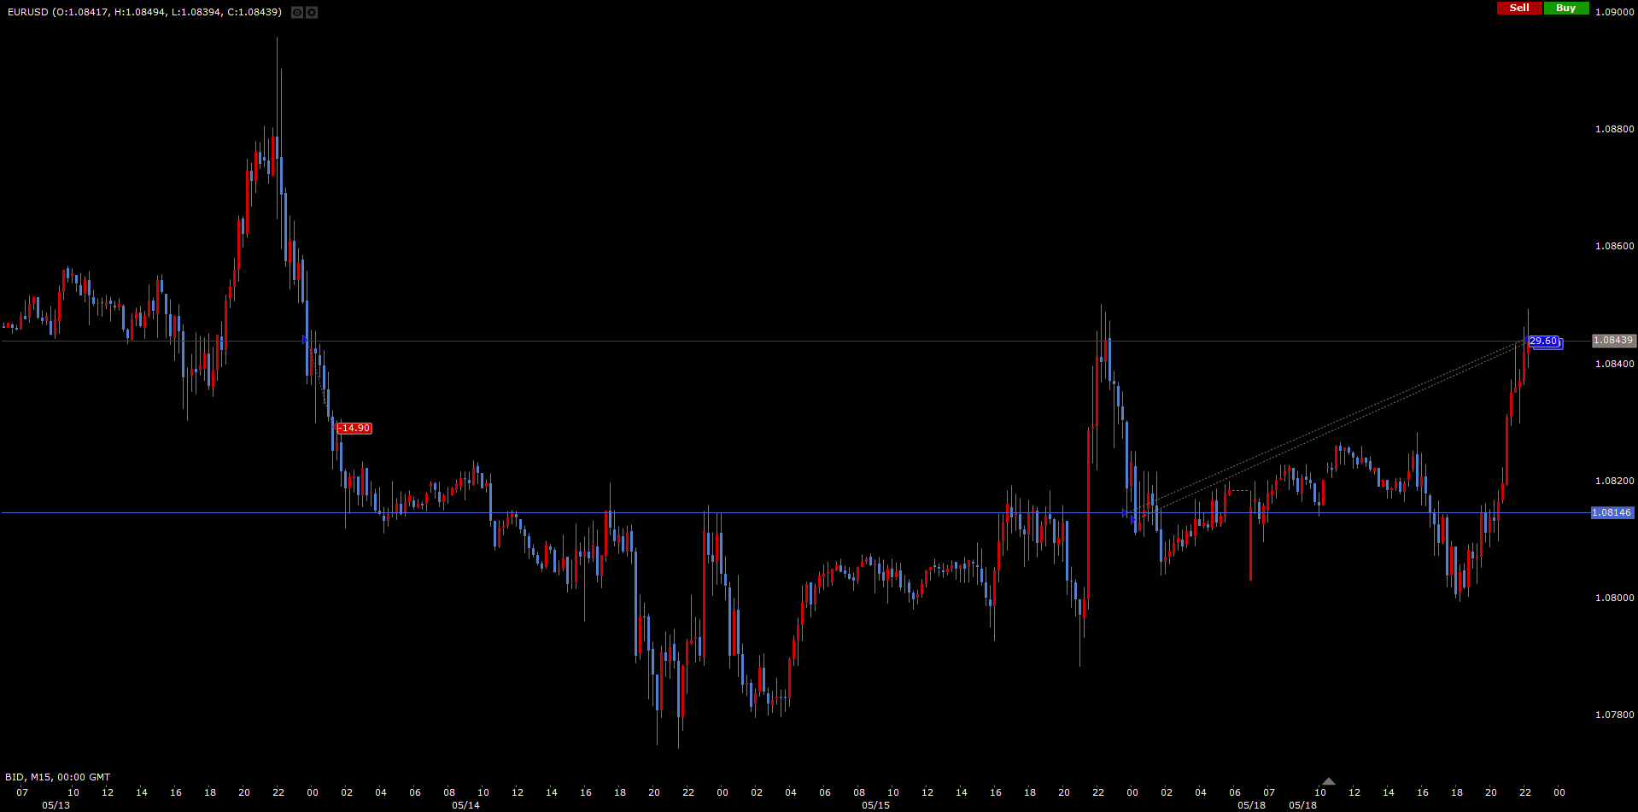The width and height of the screenshot is (1638, 812).
Task: Click the gray triangle marker on the time axis
Action: (x=1328, y=781)
